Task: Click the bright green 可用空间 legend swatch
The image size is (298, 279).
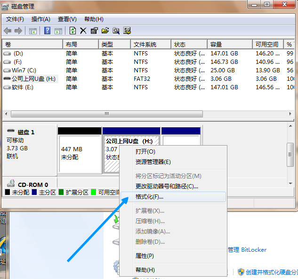Action: [x=94, y=192]
